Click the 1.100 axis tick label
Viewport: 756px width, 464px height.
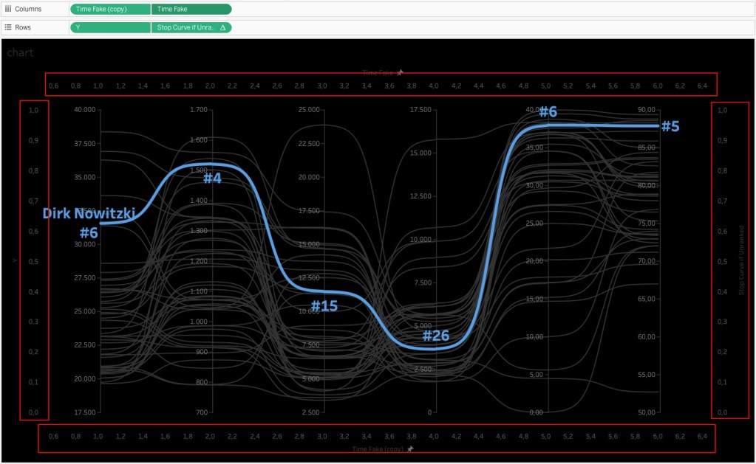pyautogui.click(x=199, y=291)
